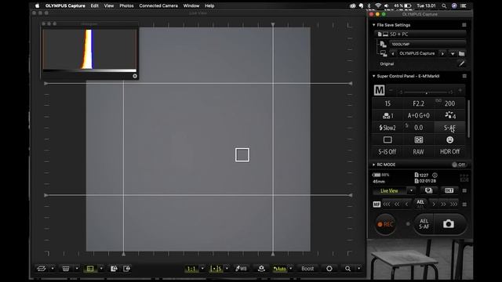Open the AF target size dropdown arrow
This screenshot has width=502, height=282.
pos(227,269)
